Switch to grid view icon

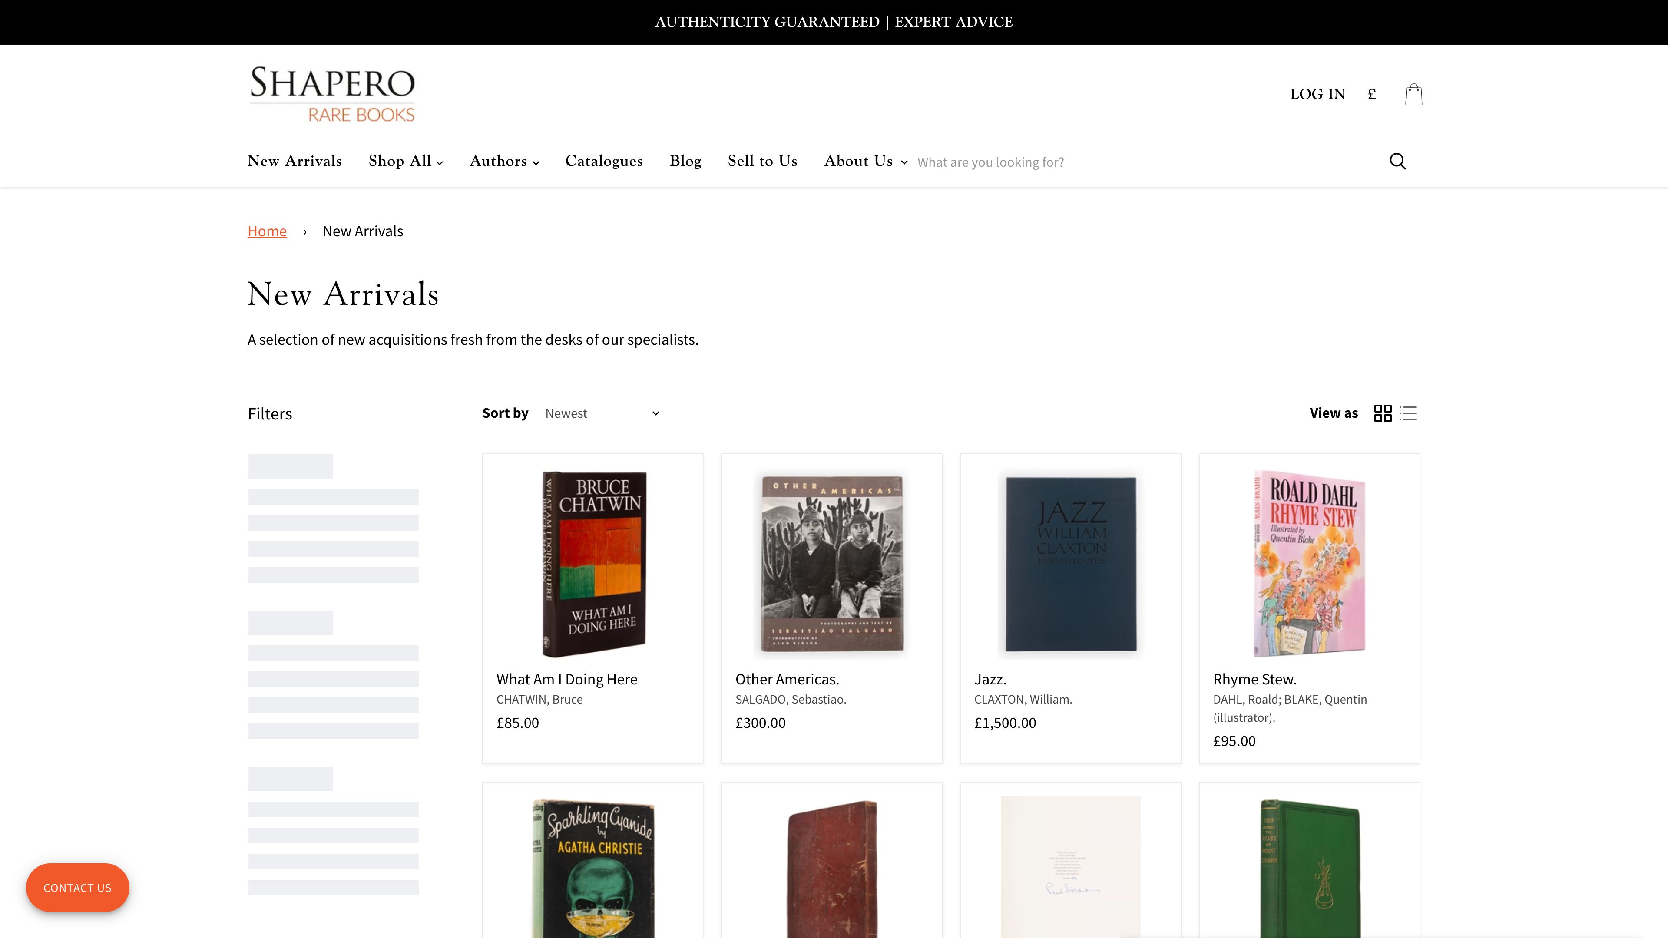1383,414
